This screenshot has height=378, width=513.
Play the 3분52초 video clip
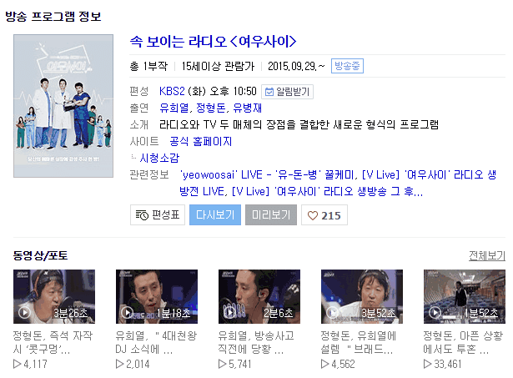[362, 296]
